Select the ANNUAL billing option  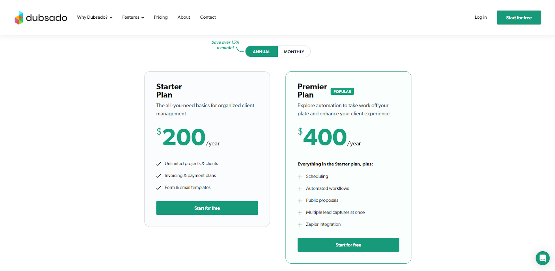262,51
